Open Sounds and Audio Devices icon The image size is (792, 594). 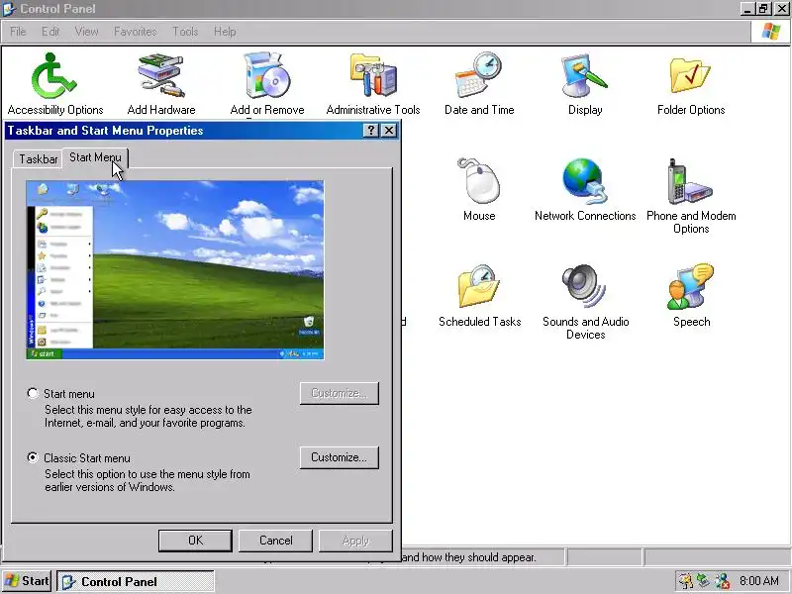(585, 286)
